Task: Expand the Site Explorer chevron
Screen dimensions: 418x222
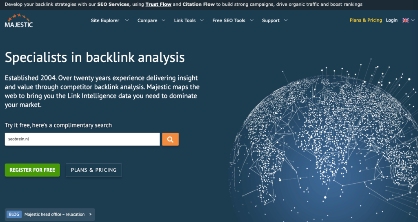Action: tap(127, 20)
